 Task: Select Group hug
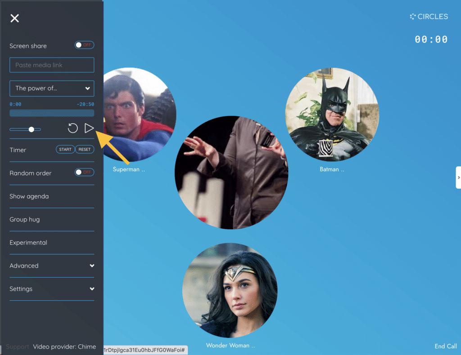25,219
